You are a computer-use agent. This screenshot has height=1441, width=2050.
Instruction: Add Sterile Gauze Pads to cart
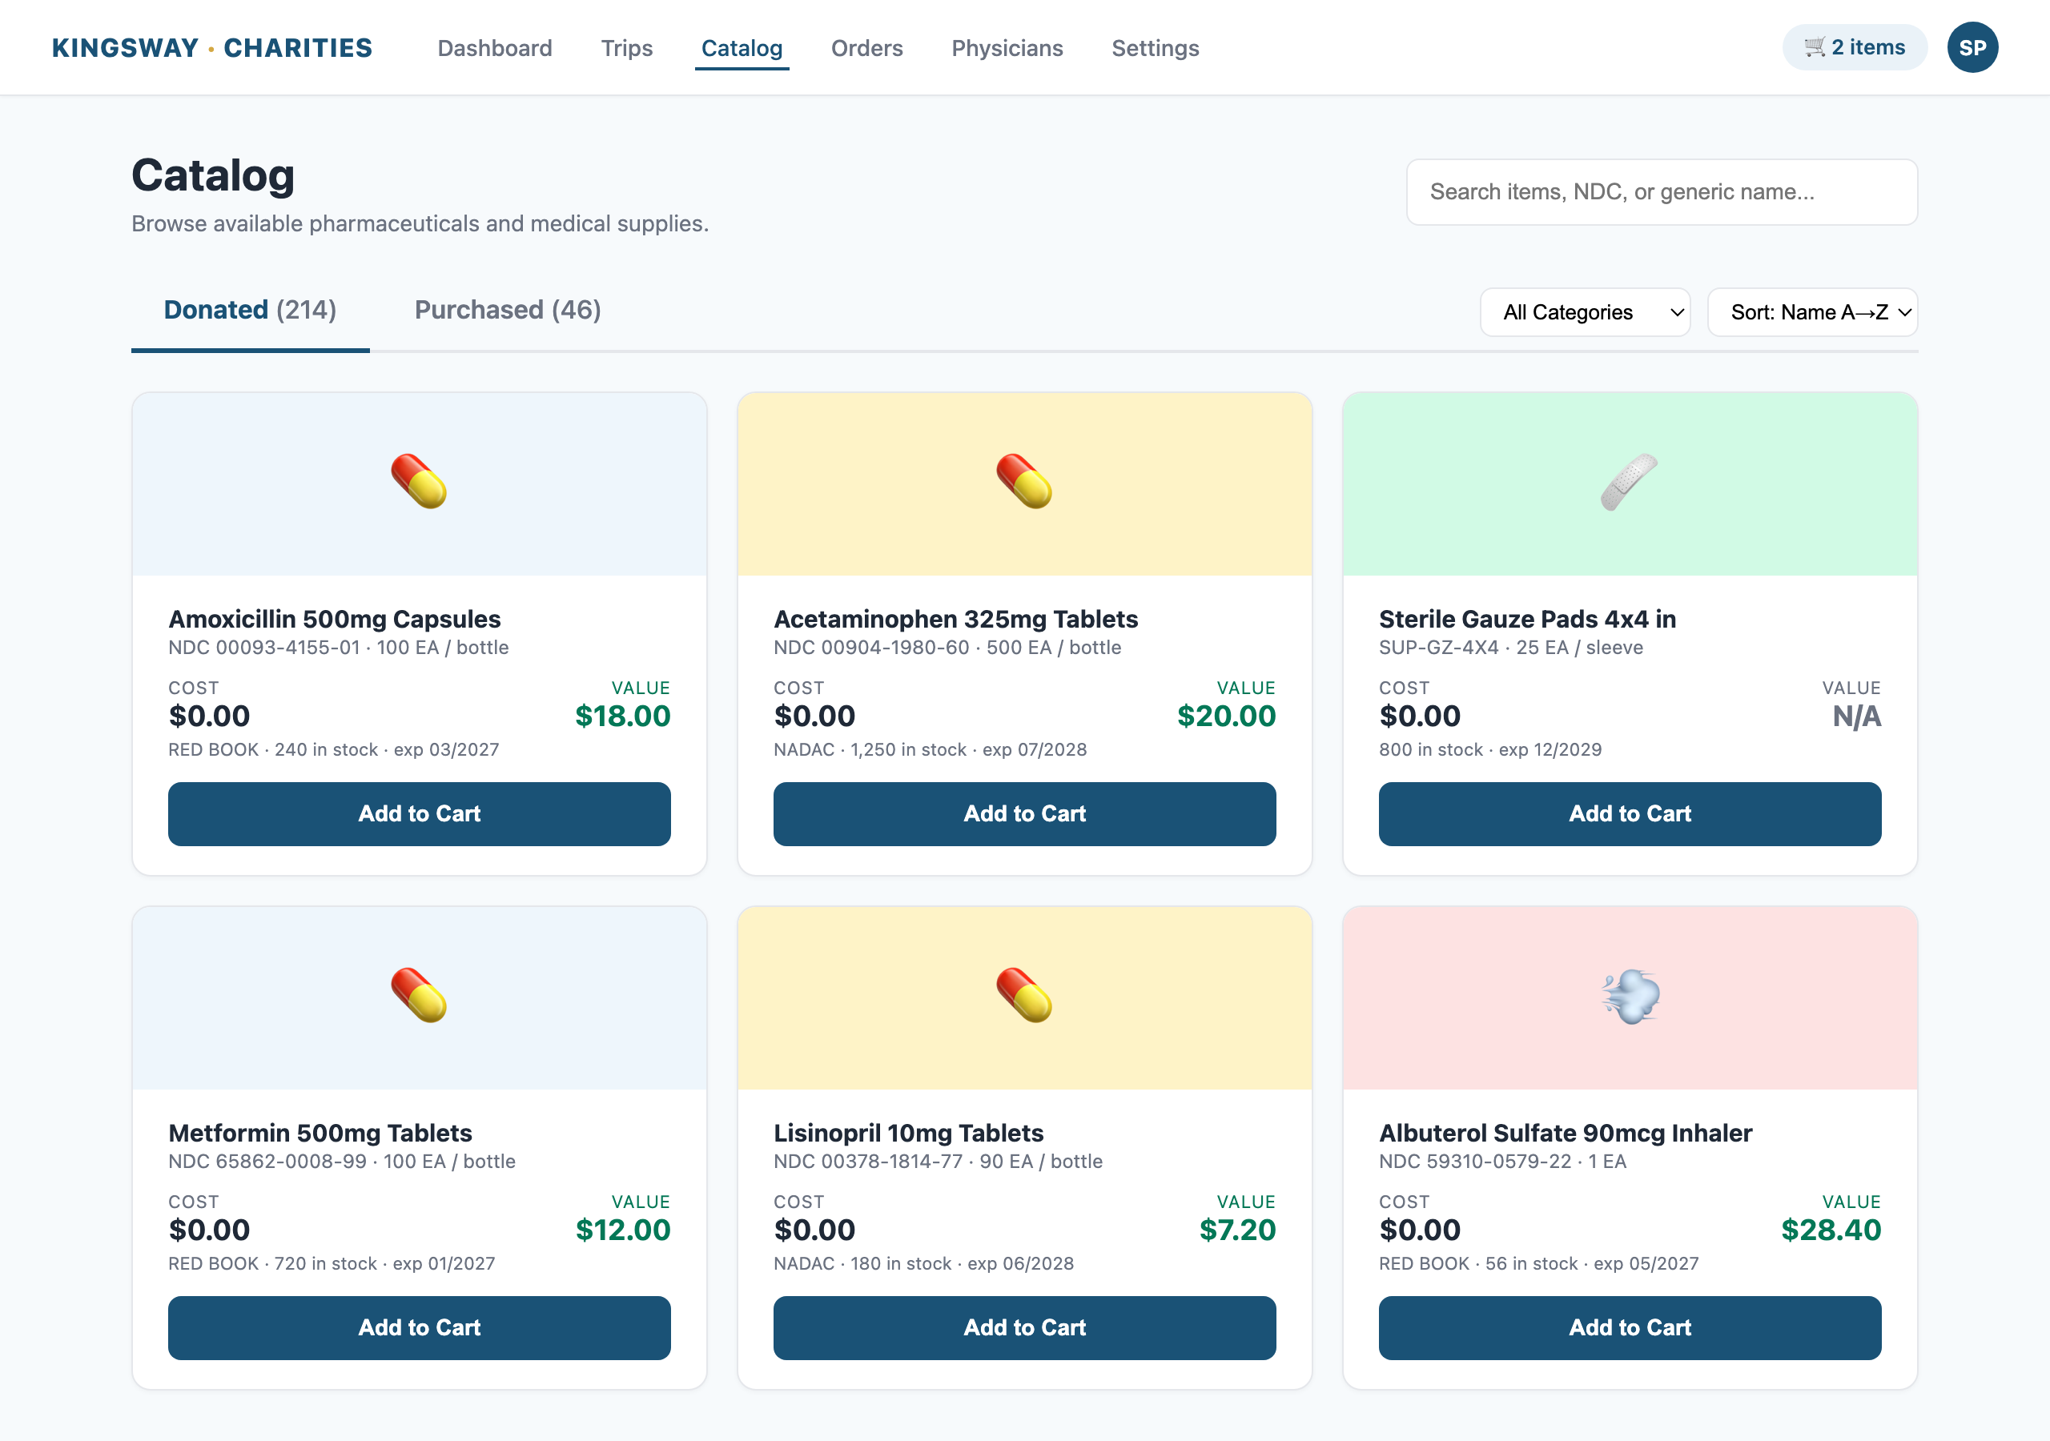click(x=1630, y=813)
